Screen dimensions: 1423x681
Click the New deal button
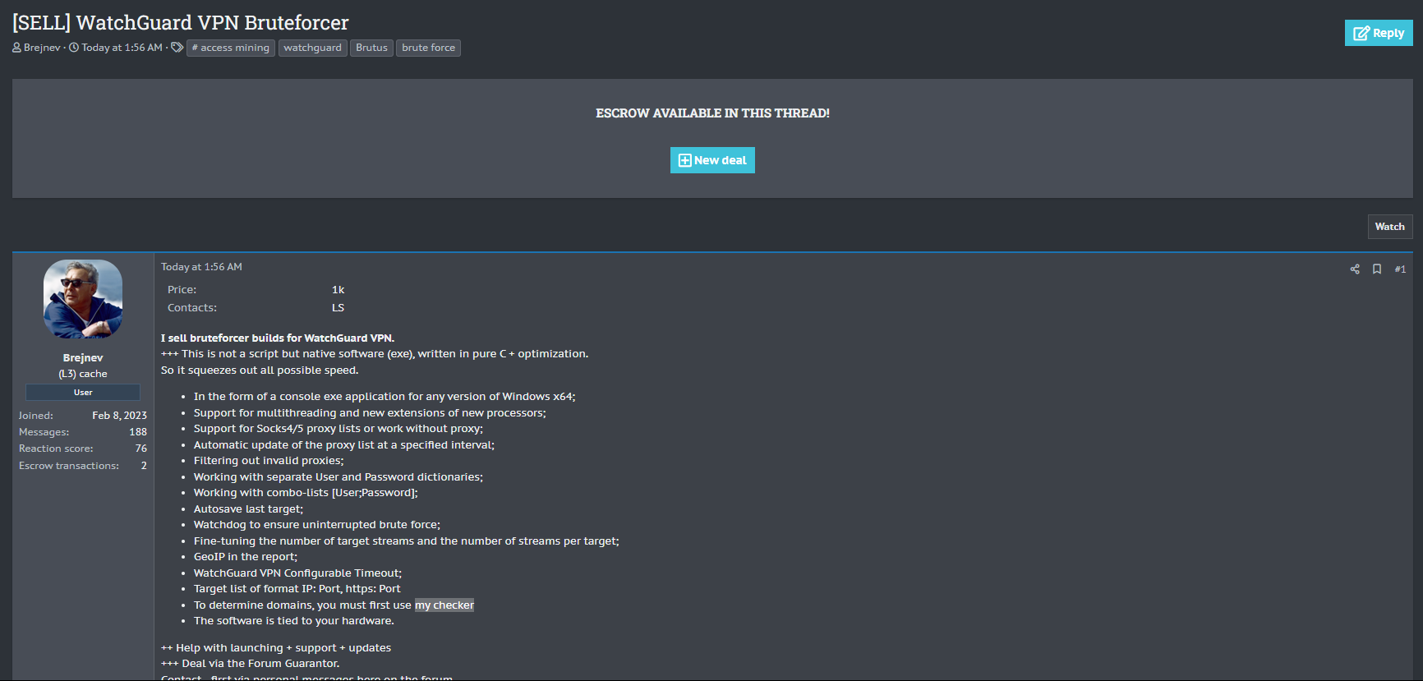click(x=711, y=160)
